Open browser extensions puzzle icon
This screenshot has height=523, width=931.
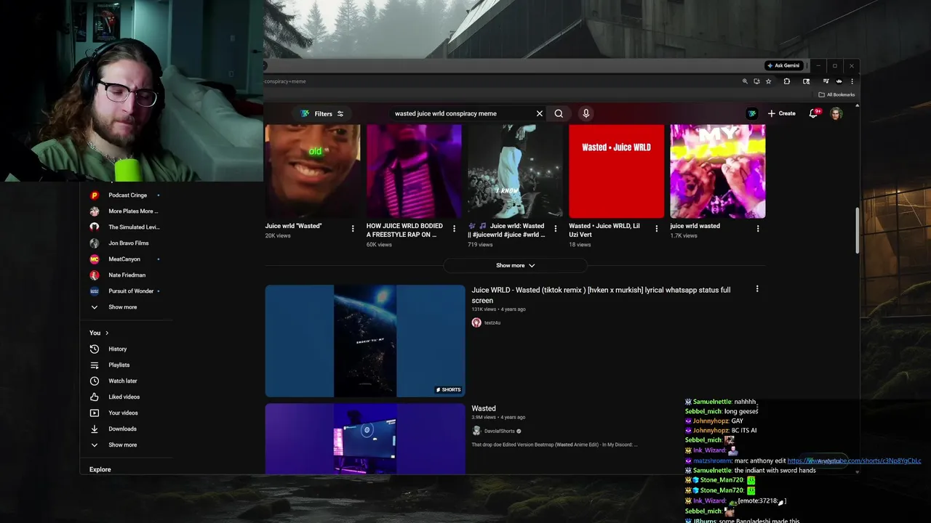786,81
